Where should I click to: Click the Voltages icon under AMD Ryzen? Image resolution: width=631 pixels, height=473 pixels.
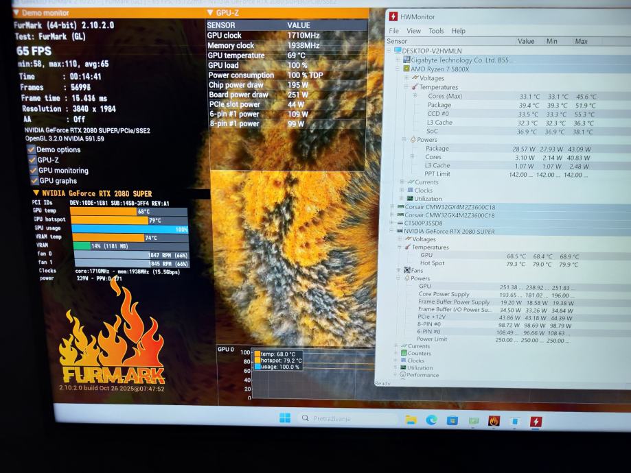click(x=415, y=77)
